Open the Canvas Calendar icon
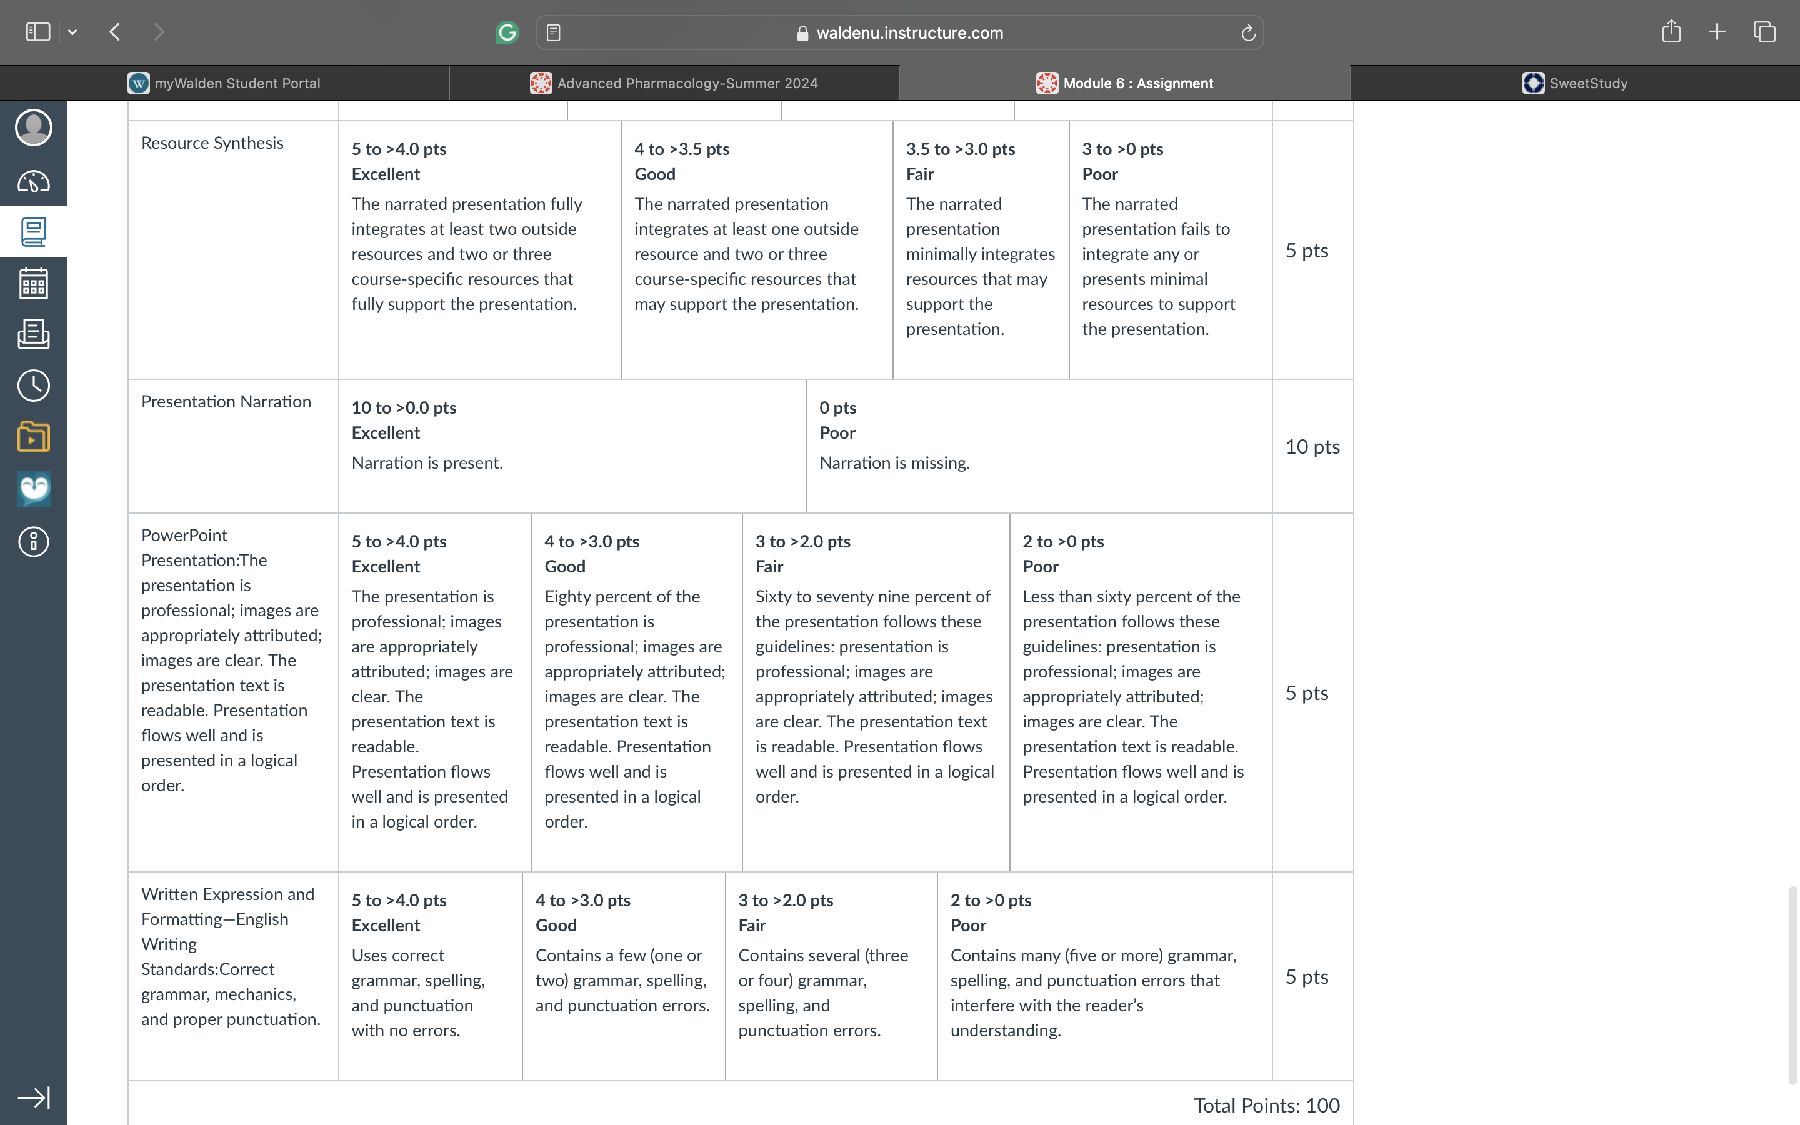 click(34, 284)
